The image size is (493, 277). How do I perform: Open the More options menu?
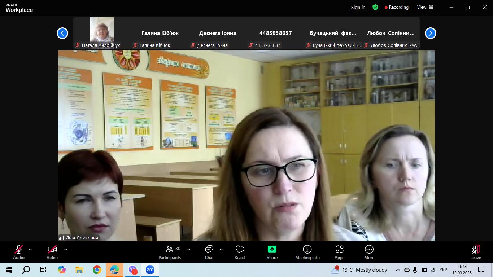[369, 252]
